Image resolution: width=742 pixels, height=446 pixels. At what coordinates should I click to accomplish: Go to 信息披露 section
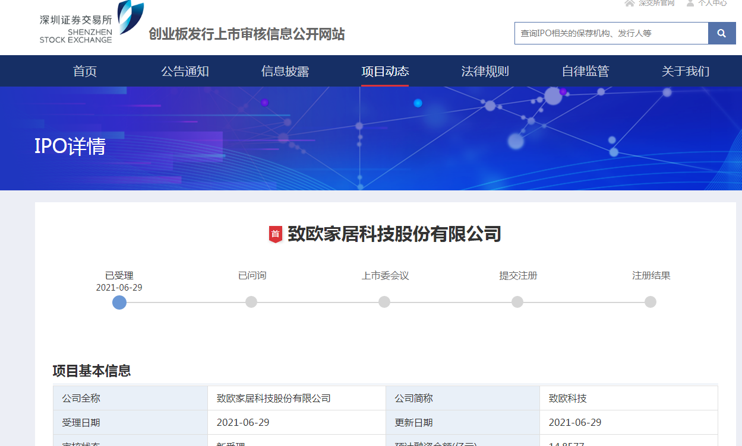[x=285, y=71]
